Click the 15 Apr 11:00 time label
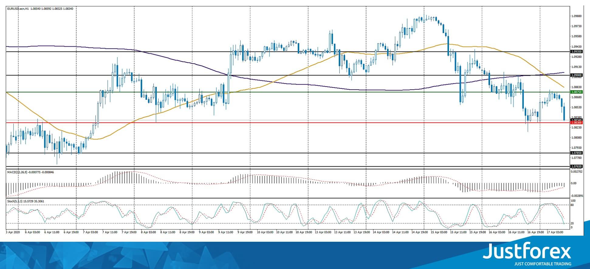The height and width of the screenshot is (269, 590). (459, 232)
